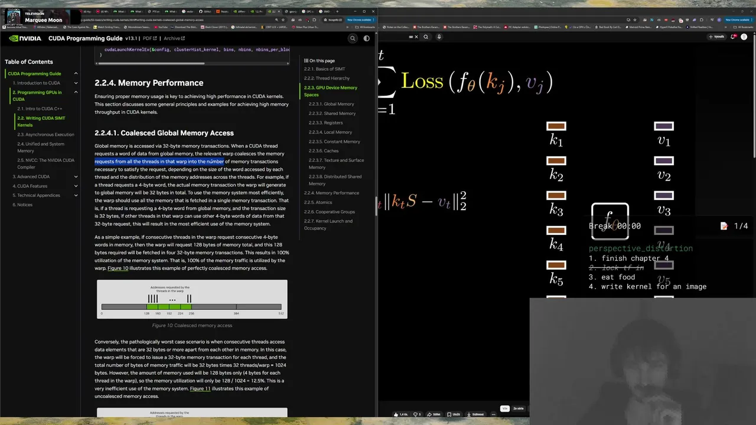
Task: Go to 2.2.3.4. Local Memory
Action: click(330, 132)
